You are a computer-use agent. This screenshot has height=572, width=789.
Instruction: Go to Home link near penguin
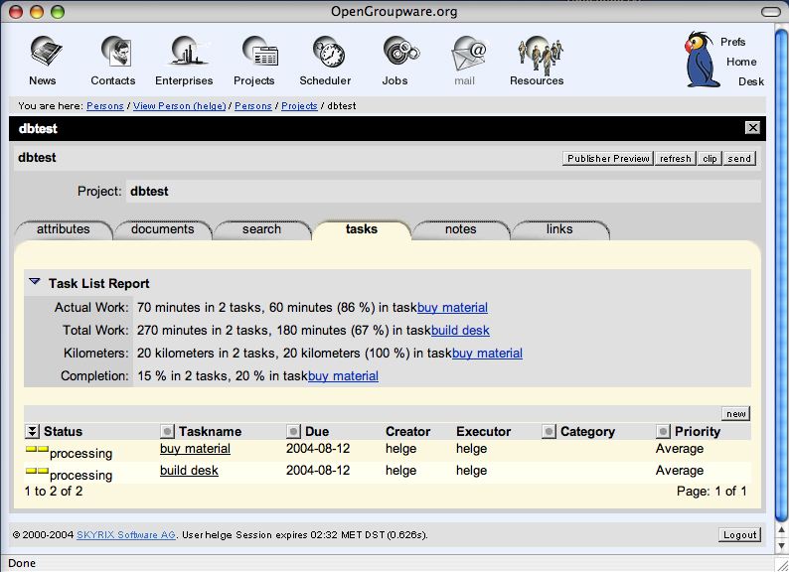tap(741, 62)
